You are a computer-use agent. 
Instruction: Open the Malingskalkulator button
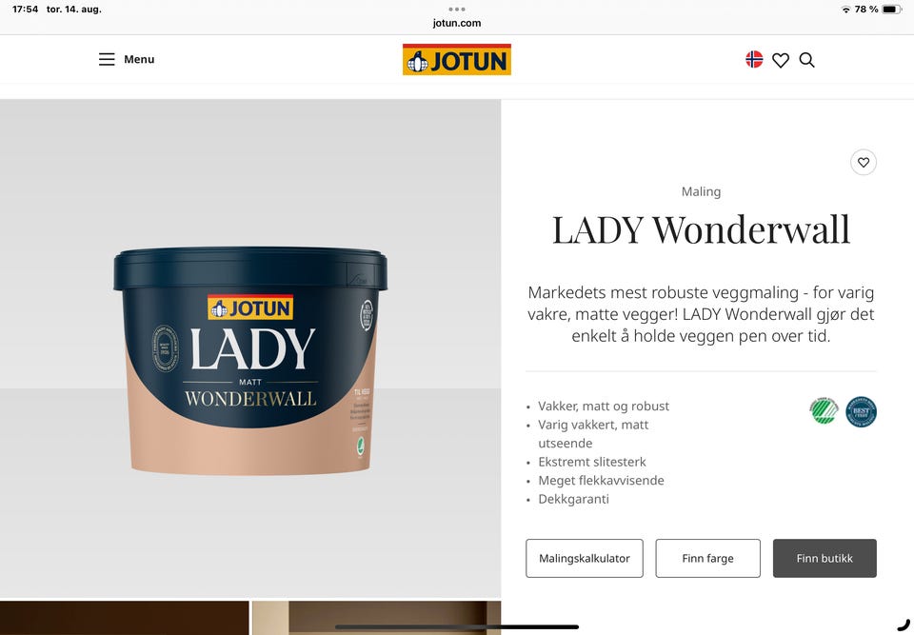[584, 558]
